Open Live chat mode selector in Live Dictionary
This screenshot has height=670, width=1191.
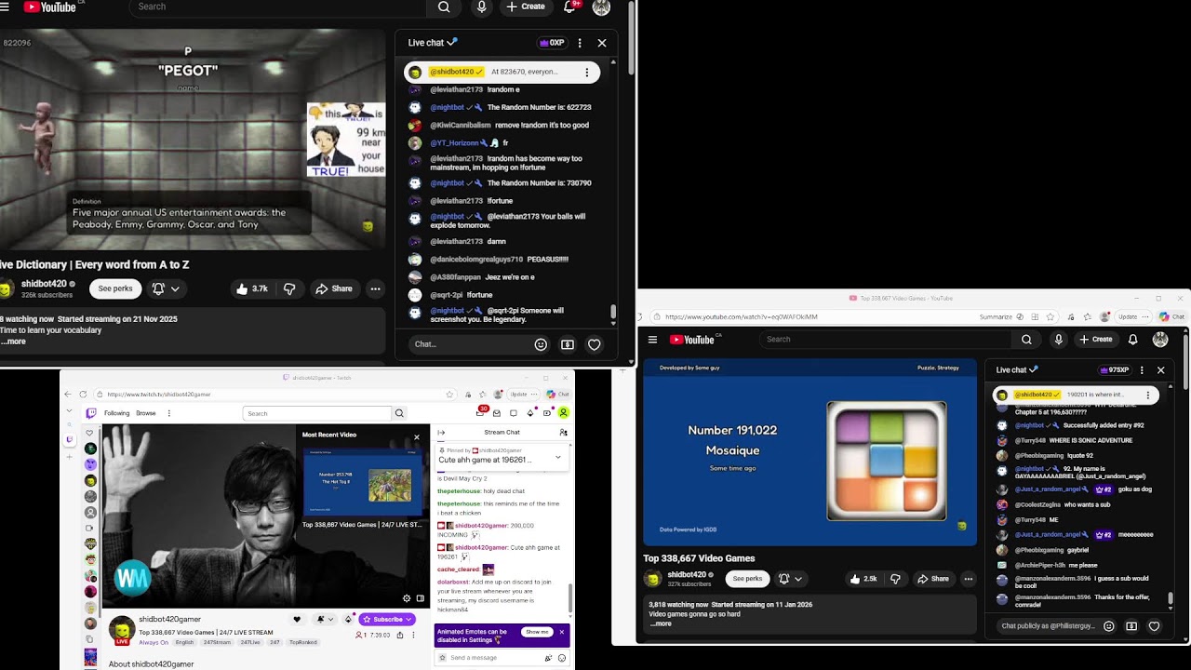click(433, 43)
